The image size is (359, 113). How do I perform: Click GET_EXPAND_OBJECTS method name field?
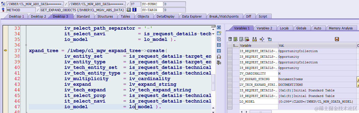tap(83, 10)
